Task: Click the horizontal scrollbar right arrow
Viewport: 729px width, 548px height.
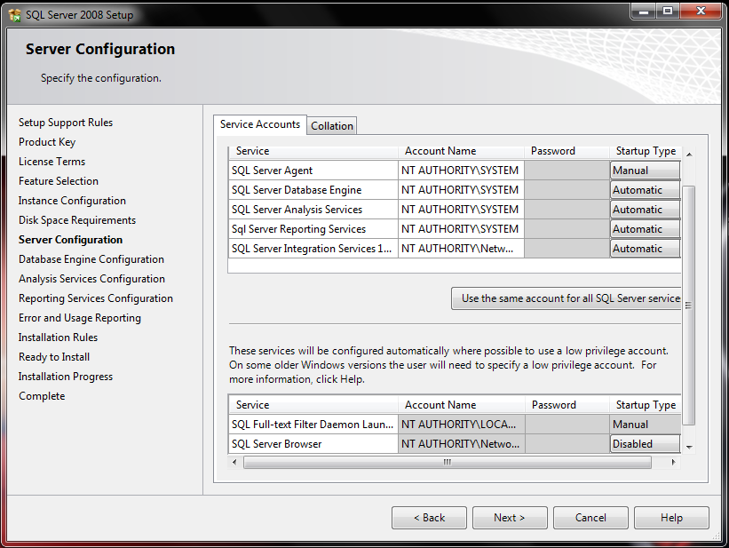Action: coord(673,462)
